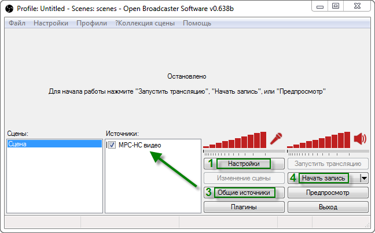Expand the dropdown arrow beside Начать запись

[x=364, y=178]
